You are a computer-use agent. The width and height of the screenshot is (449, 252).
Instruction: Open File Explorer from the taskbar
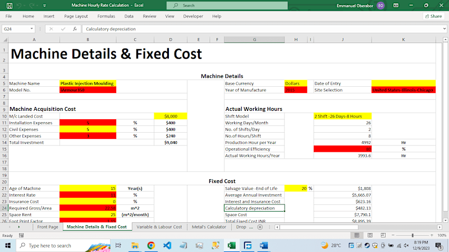coord(135,245)
